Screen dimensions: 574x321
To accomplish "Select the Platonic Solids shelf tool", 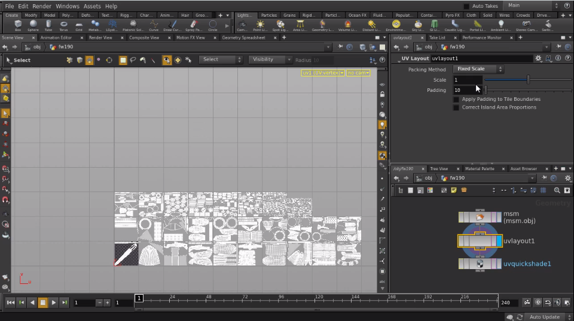I will coord(133,26).
